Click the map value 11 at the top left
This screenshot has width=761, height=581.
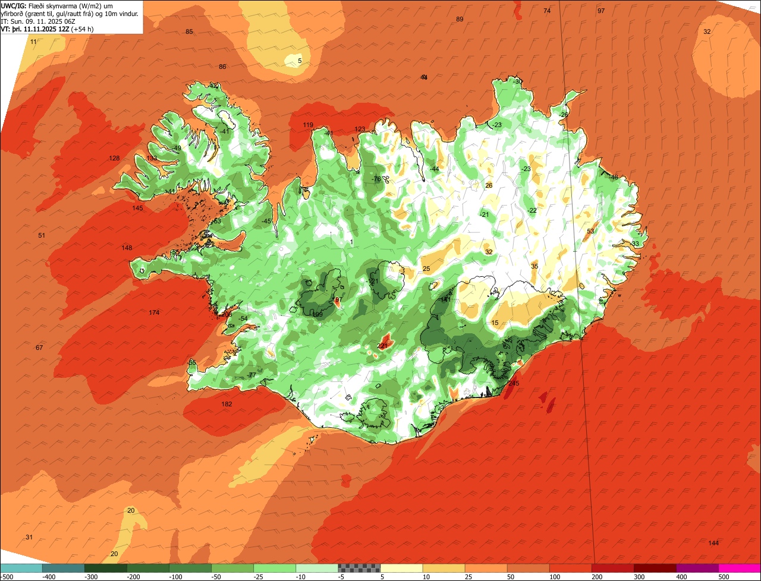coord(33,42)
